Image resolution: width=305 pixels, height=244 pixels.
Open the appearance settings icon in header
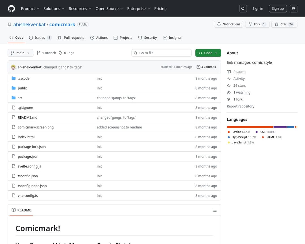(x=293, y=9)
